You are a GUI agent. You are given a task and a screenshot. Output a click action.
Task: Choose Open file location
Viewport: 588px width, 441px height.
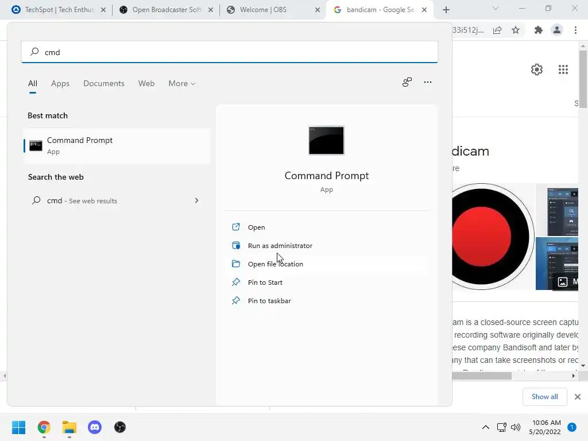tap(326, 264)
